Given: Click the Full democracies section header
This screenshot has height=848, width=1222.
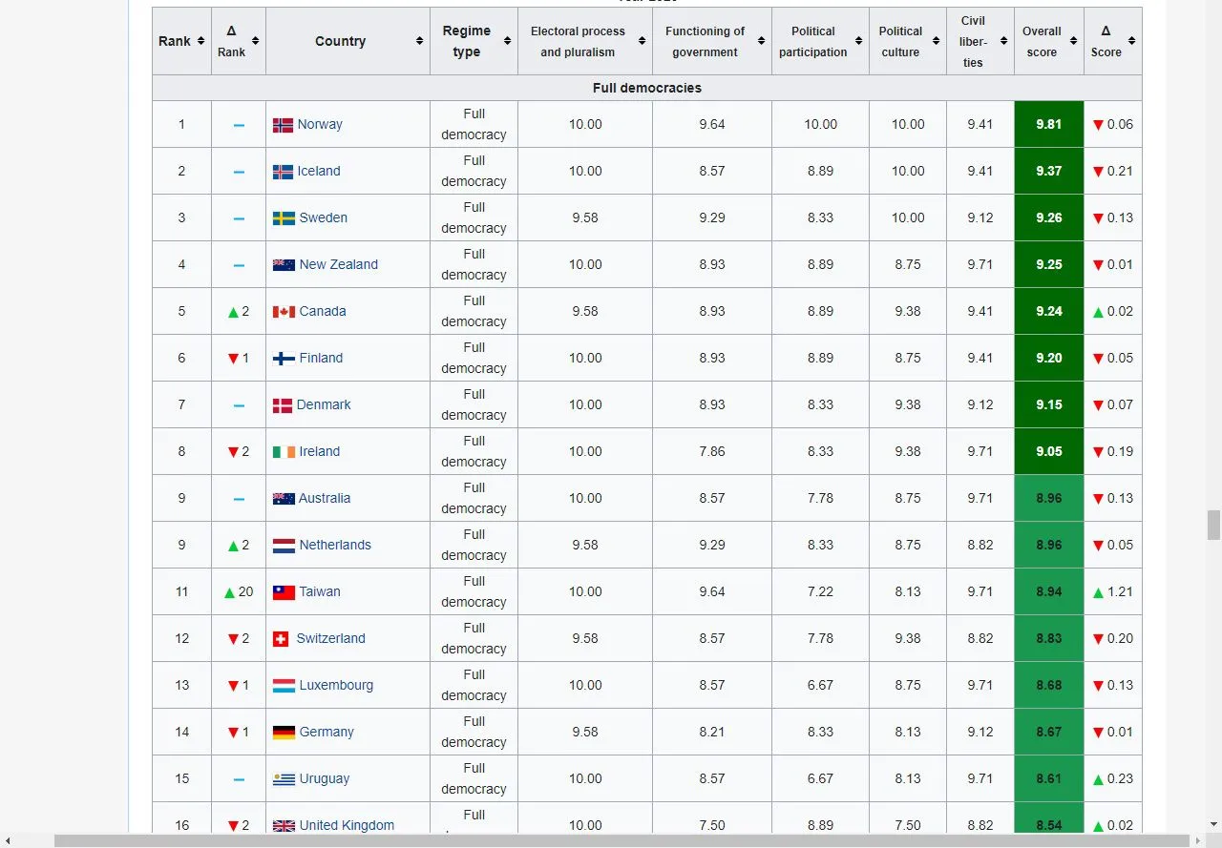Looking at the screenshot, I should tap(646, 87).
